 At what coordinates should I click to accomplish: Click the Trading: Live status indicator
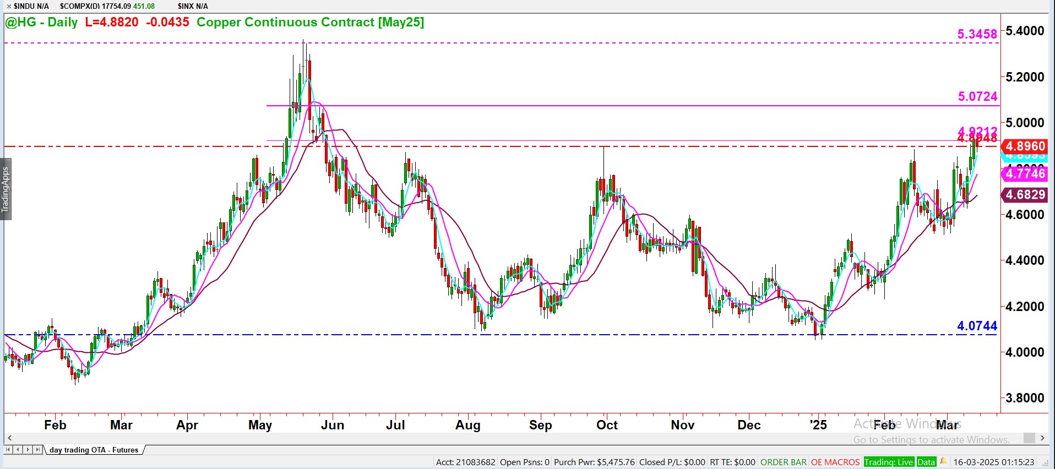pos(888,462)
